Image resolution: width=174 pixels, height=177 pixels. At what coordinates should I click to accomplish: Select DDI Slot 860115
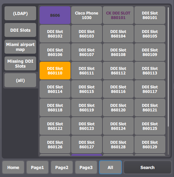click(x=86, y=89)
